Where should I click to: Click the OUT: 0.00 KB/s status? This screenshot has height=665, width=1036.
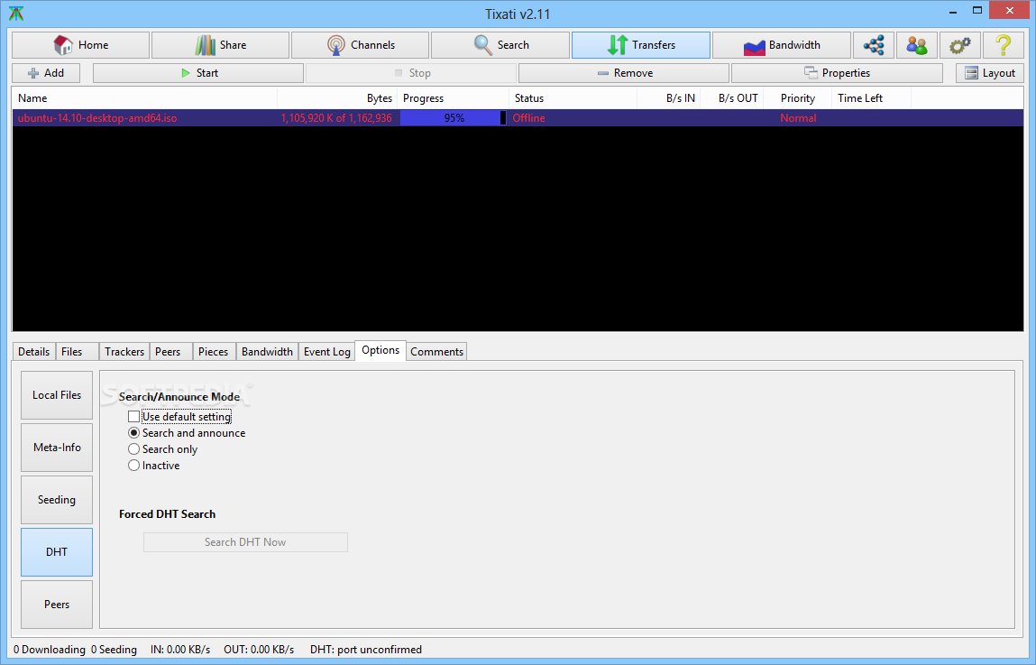(259, 649)
